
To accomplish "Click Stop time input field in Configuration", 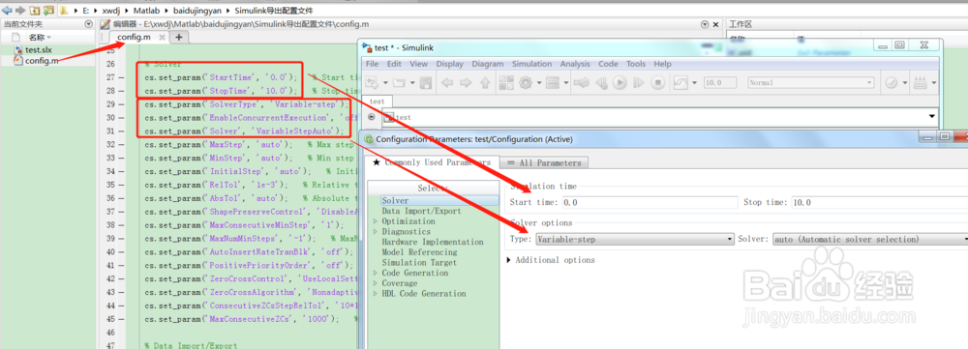I will click(x=879, y=202).
